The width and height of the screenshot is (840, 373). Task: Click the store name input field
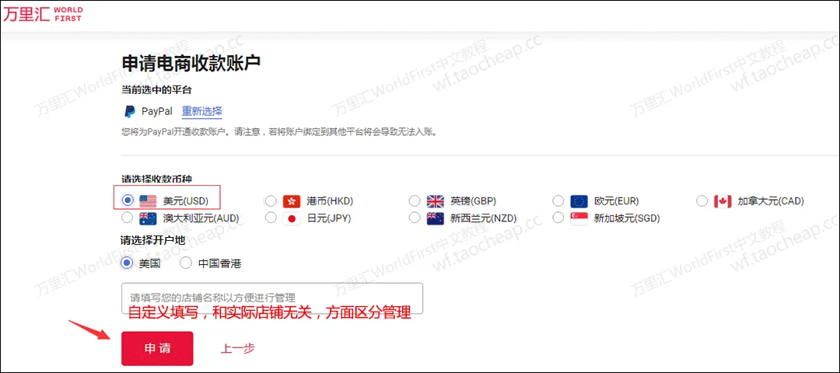tap(271, 298)
